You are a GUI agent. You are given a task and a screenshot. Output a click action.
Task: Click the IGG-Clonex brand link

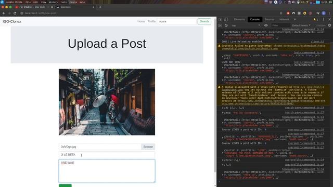point(12,21)
